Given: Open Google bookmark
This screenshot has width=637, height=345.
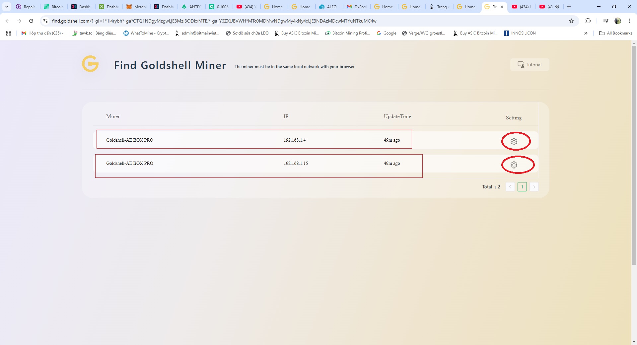Looking at the screenshot, I should tap(387, 33).
